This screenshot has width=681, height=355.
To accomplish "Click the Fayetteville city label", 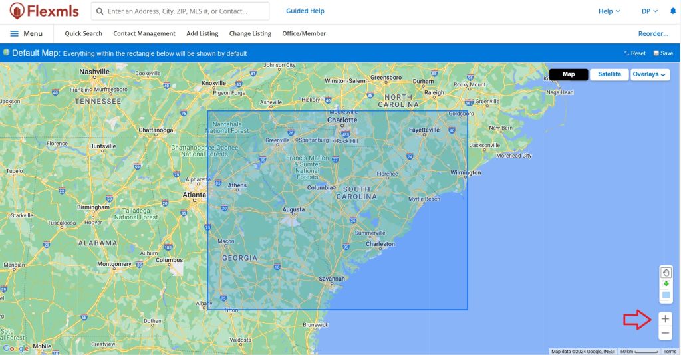I will click(x=424, y=130).
